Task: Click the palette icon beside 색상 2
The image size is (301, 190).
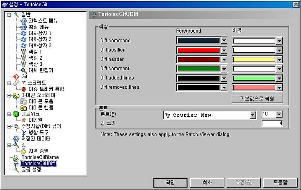Action: (23, 58)
